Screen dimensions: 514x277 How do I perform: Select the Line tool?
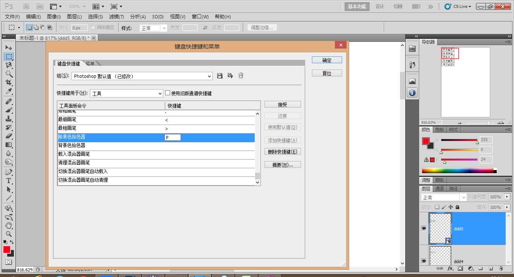click(x=9, y=198)
